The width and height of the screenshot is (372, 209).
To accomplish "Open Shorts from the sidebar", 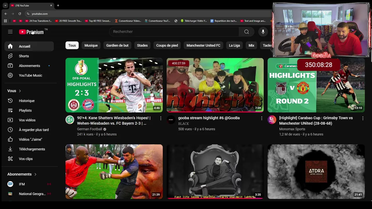I will point(29,56).
